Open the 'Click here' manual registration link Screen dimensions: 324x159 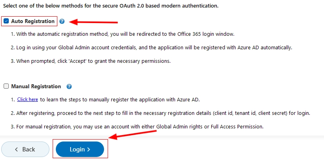coord(27,99)
